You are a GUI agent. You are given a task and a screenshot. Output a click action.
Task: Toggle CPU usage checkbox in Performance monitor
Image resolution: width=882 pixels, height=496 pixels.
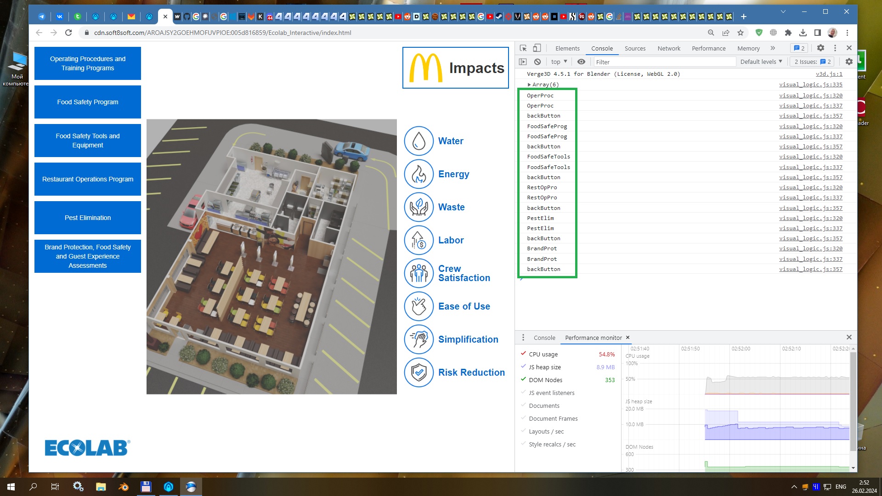[523, 354]
